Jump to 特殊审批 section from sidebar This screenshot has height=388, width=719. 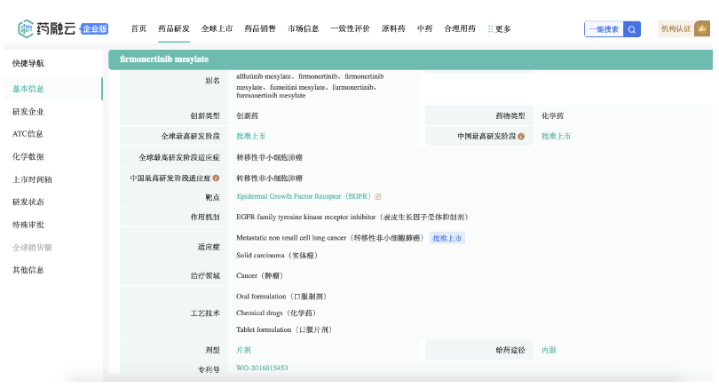[28, 225]
